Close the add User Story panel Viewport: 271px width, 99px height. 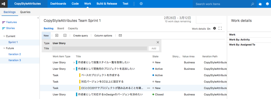click(158, 42)
